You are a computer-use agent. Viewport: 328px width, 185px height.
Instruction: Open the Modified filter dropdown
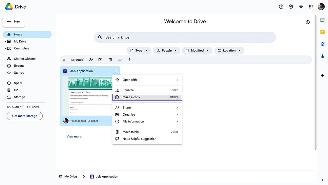click(197, 50)
